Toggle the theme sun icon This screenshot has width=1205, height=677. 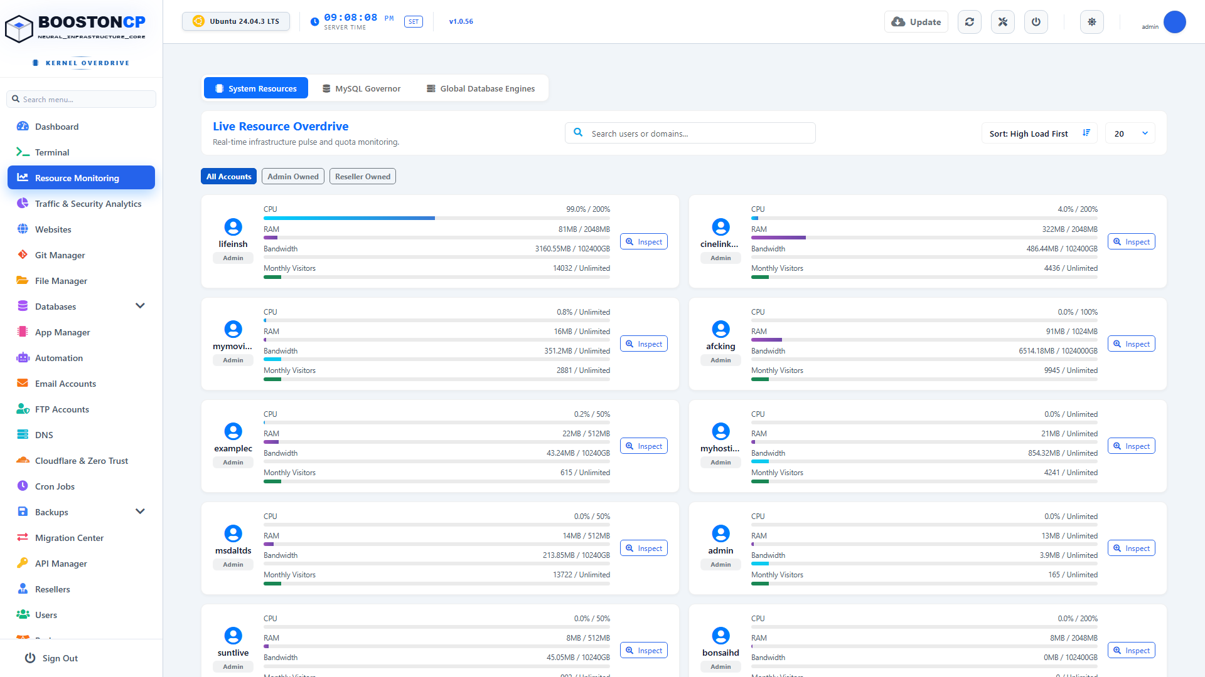pyautogui.click(x=1092, y=22)
